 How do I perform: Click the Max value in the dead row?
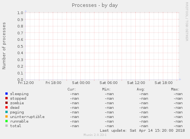[178, 108]
